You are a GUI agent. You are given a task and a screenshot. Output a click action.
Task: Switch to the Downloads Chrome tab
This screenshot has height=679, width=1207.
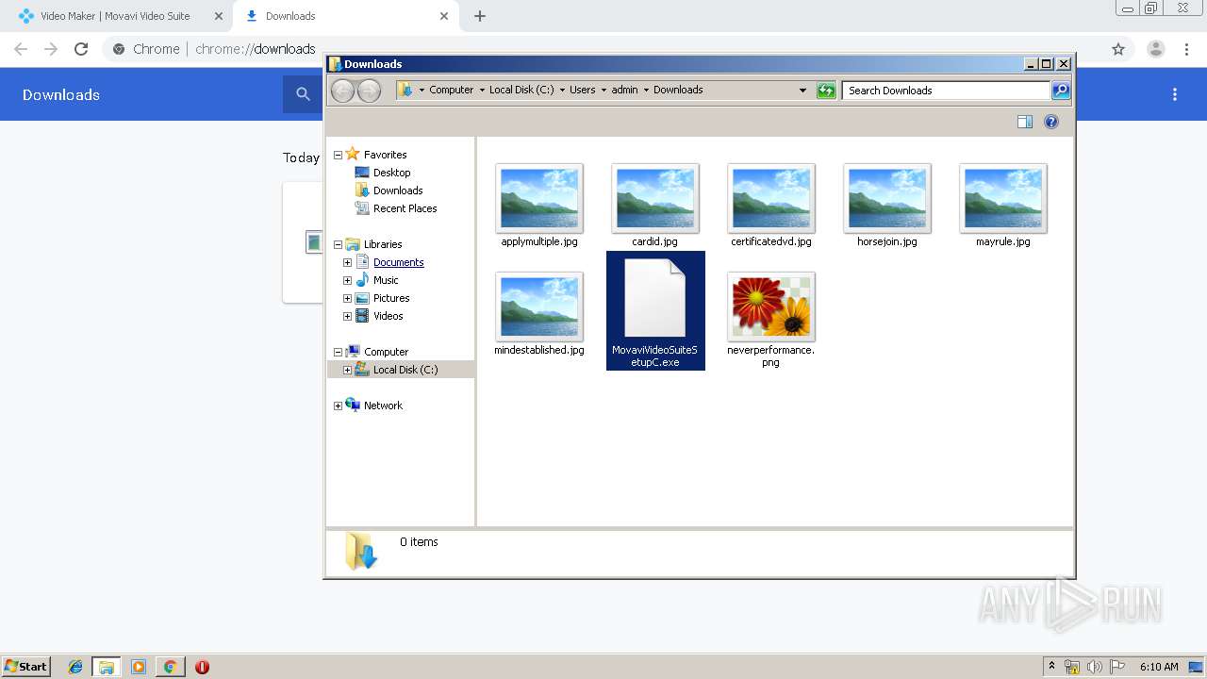(x=344, y=16)
